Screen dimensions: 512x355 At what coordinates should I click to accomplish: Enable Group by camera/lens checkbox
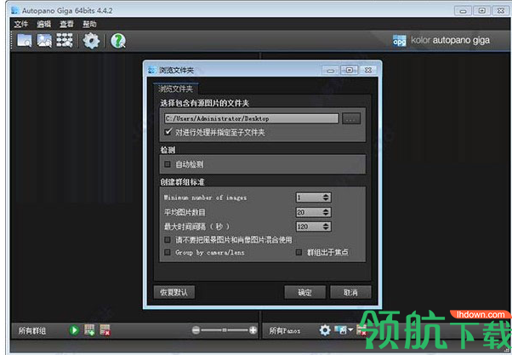(168, 252)
